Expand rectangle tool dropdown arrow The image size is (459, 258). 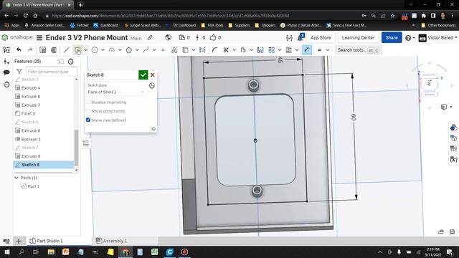point(86,50)
